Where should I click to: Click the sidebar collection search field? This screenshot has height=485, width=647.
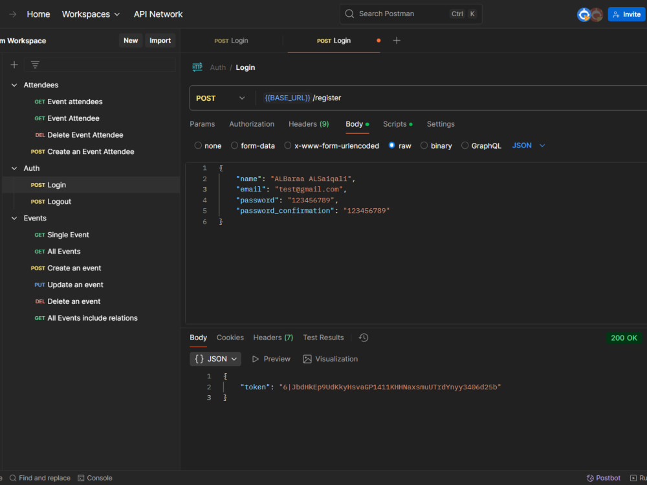coord(100,65)
